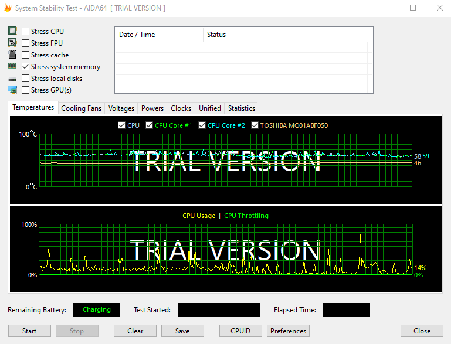This screenshot has height=344, width=451.
Task: Hide the CPU Core #2 graph line
Action: [202, 125]
